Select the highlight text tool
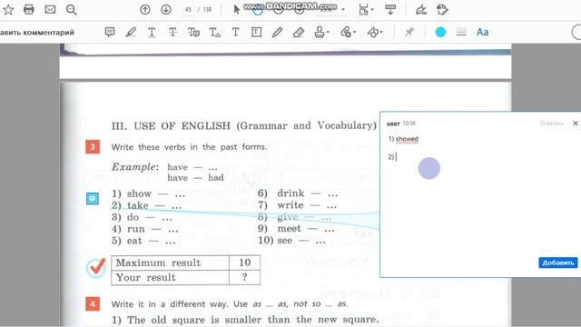The height and width of the screenshot is (327, 581). click(131, 33)
